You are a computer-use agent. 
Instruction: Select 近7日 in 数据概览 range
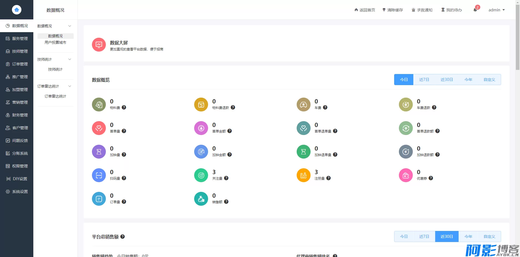[424, 80]
